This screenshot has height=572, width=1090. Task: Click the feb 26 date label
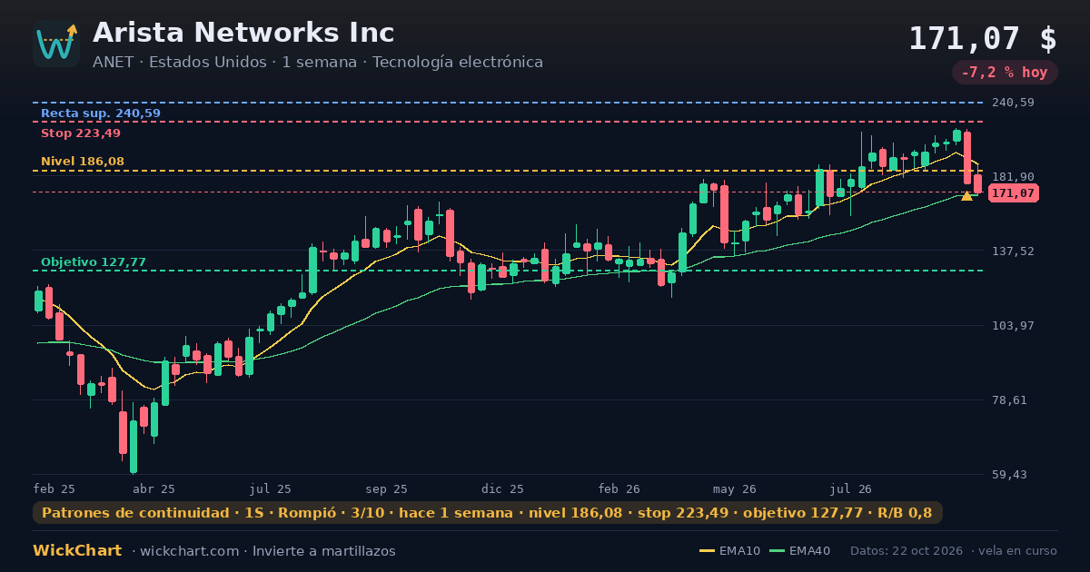(x=619, y=488)
